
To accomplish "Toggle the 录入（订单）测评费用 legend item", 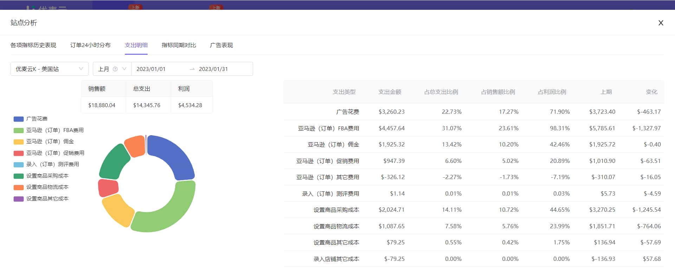I will 46,164.
